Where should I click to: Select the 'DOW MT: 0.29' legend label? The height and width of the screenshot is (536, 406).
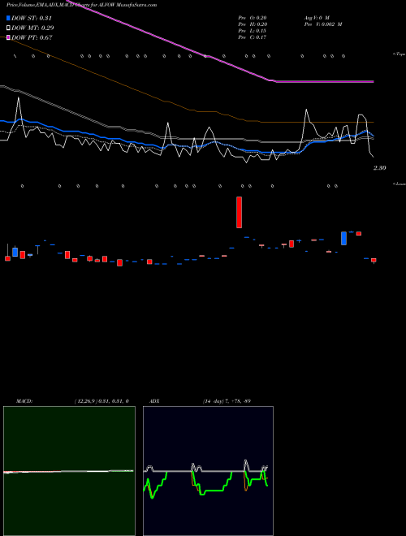32,28
